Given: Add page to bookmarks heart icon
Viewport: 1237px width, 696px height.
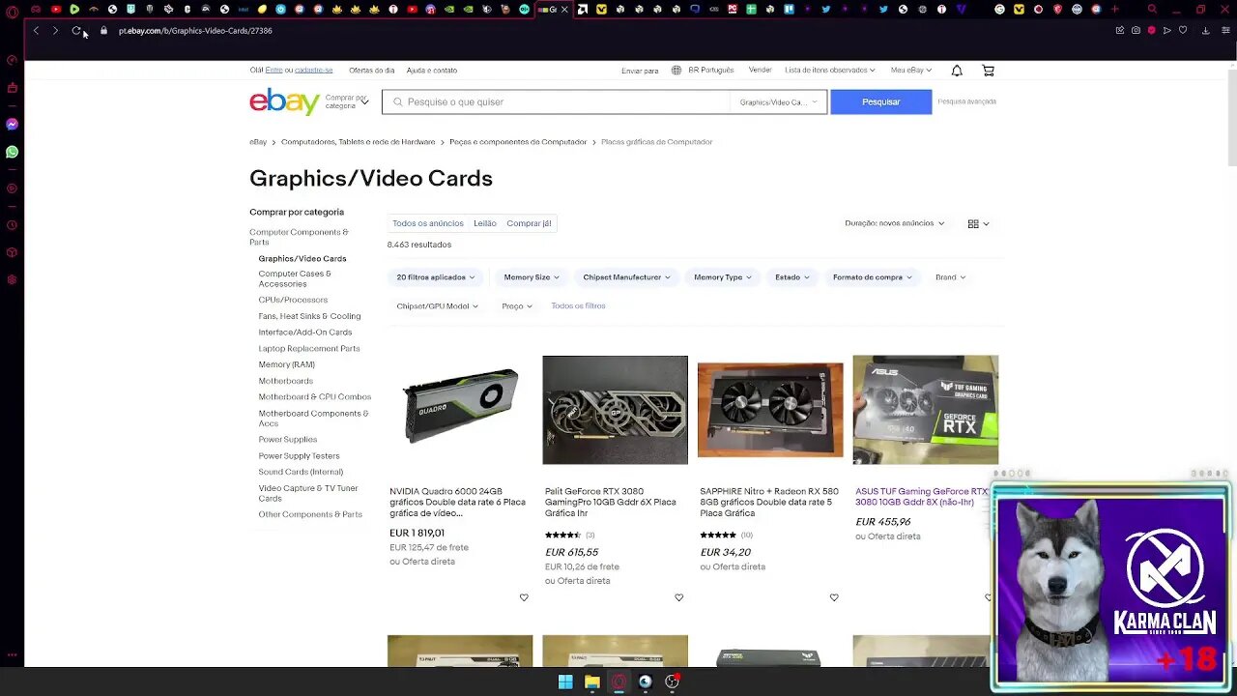Looking at the screenshot, I should coord(1182,31).
